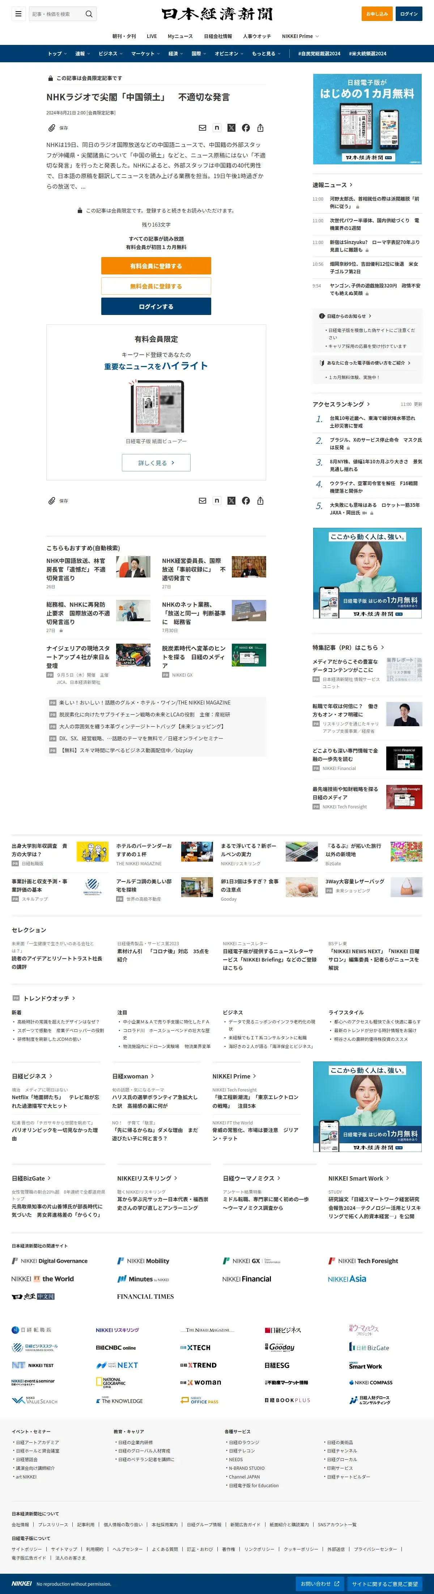434x1594 pixels.
Task: Click the bottom save paperclip icon
Action: pyautogui.click(x=52, y=501)
